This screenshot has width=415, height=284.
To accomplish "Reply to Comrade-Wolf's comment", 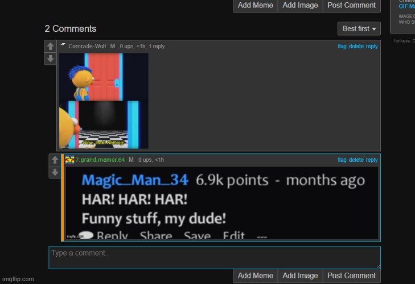I will (x=372, y=46).
